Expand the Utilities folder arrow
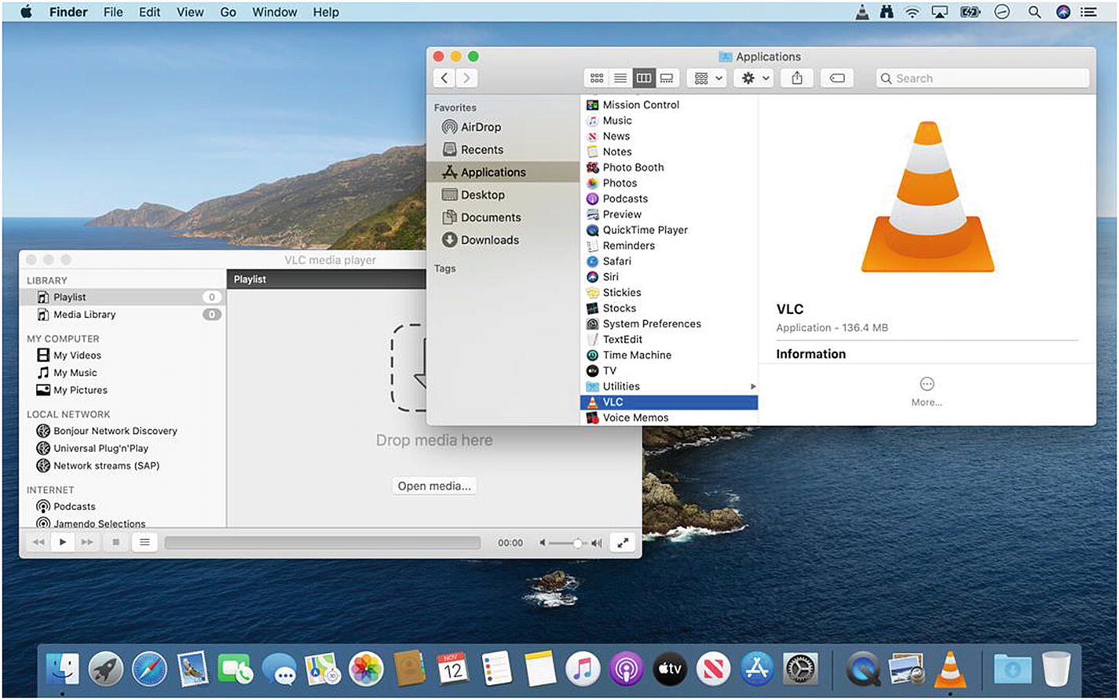 tap(753, 386)
